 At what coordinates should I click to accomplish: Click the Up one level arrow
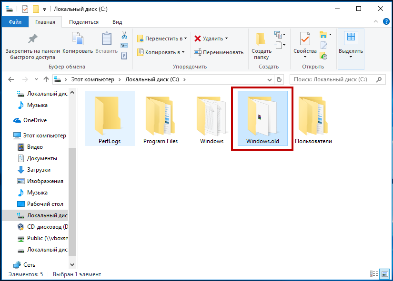coord(46,79)
